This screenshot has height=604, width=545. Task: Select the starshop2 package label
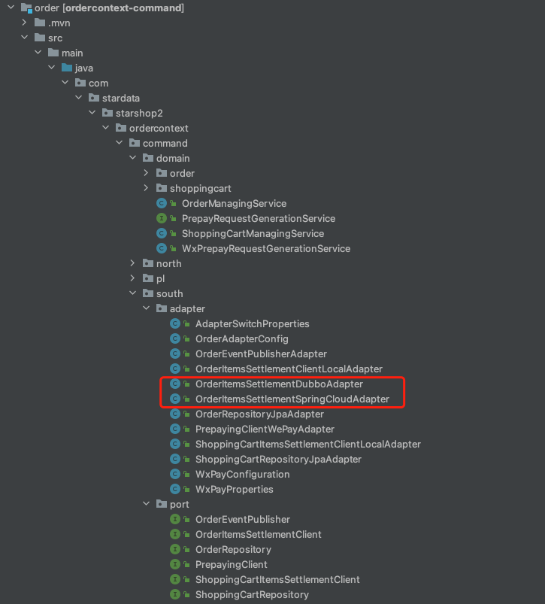click(x=139, y=113)
